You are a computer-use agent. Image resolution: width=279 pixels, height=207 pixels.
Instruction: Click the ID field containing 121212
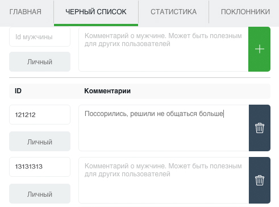pos(40,115)
